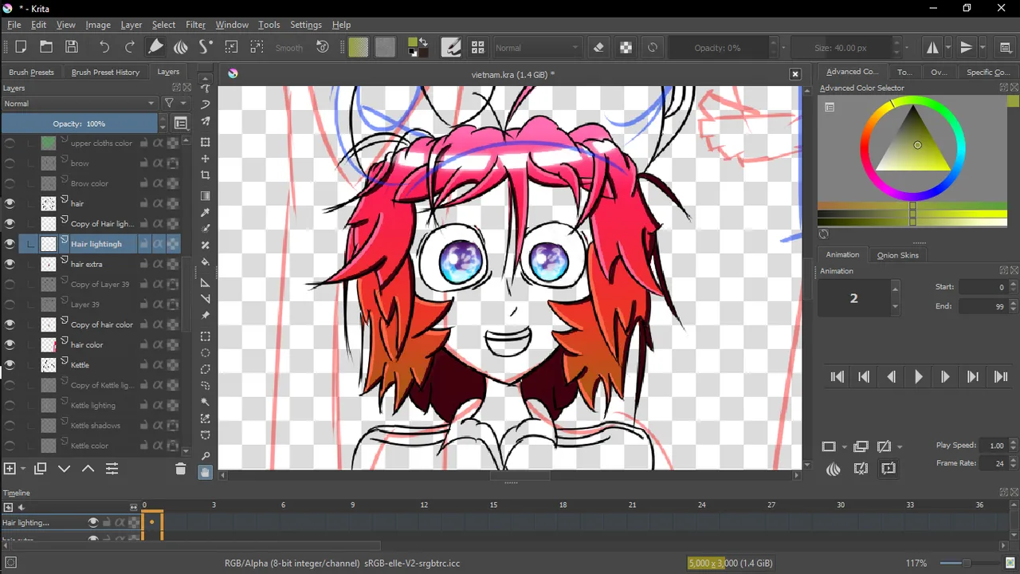This screenshot has height=574, width=1020.
Task: Open layer properties icon
Action: (112, 469)
